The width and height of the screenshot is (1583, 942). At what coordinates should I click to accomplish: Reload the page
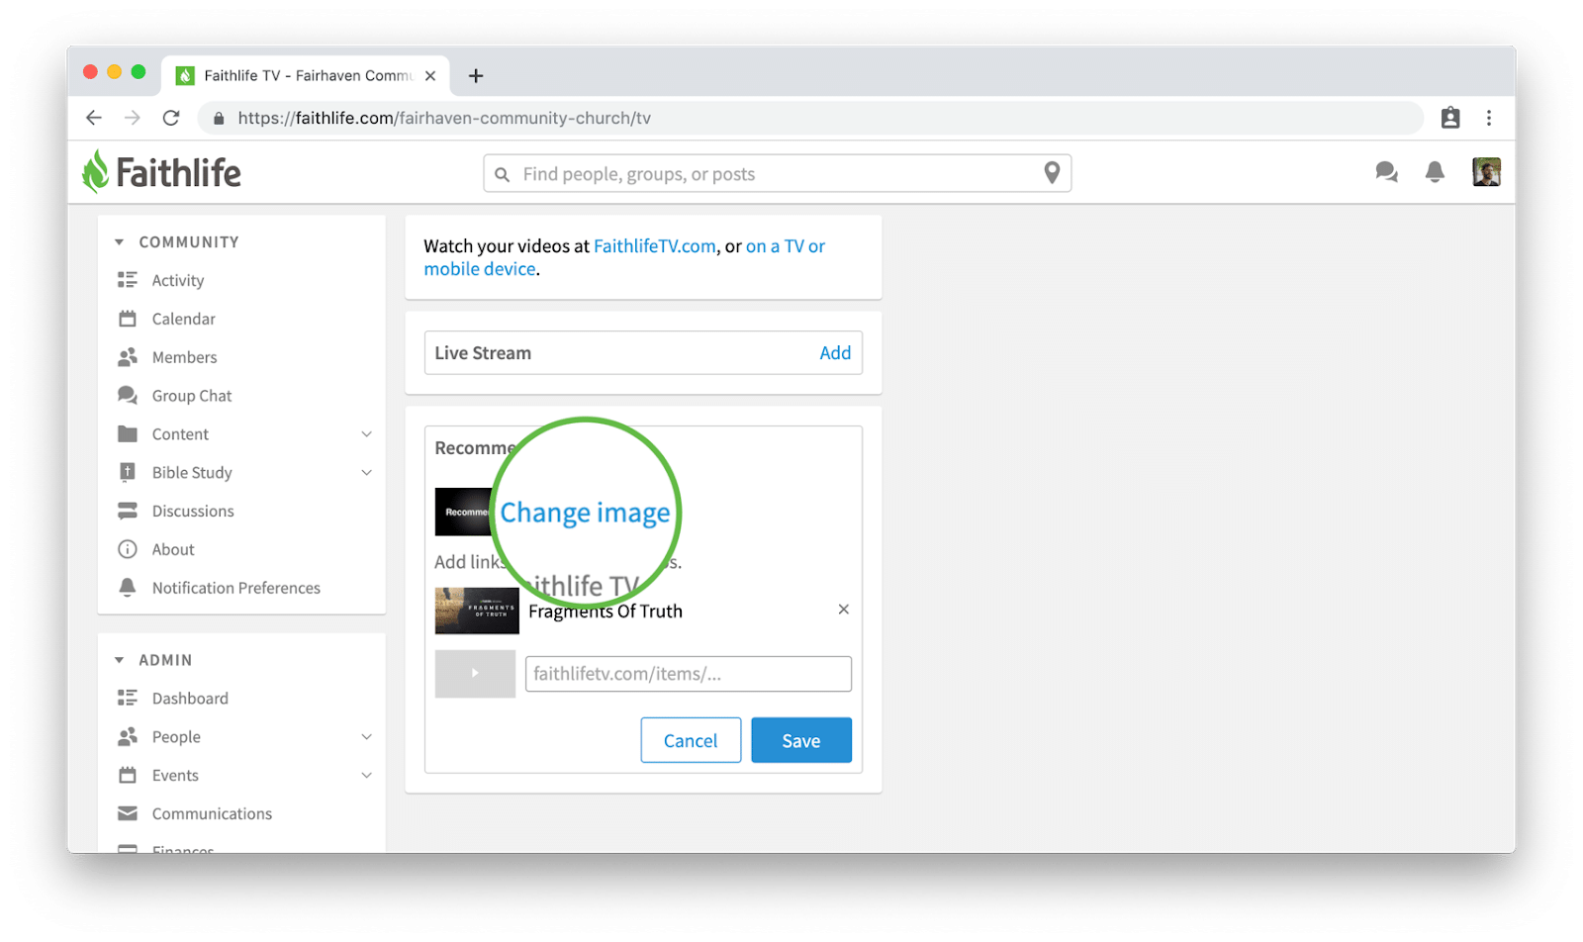coord(171,118)
